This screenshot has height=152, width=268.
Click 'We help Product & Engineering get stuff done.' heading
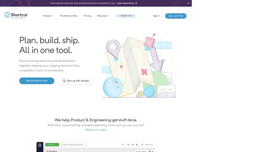click(x=96, y=120)
